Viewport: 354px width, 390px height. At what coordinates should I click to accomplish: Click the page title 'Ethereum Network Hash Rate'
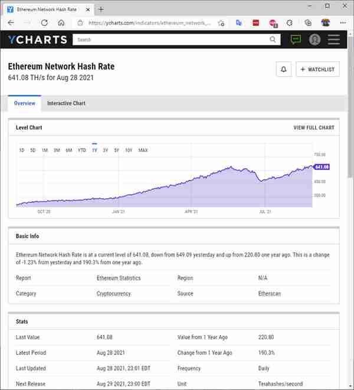click(61, 67)
